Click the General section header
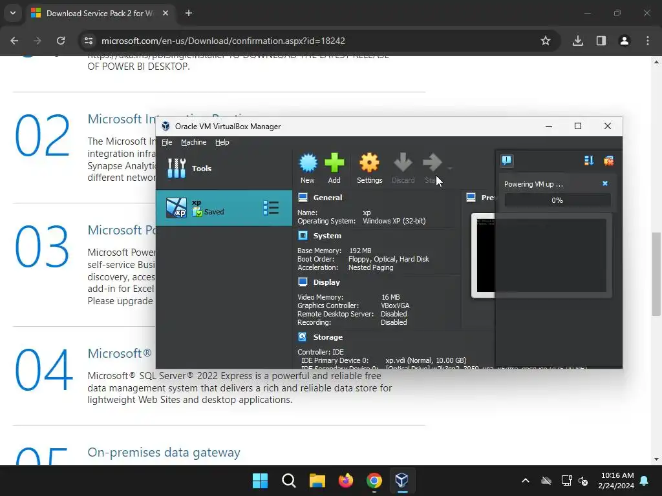 pyautogui.click(x=328, y=198)
